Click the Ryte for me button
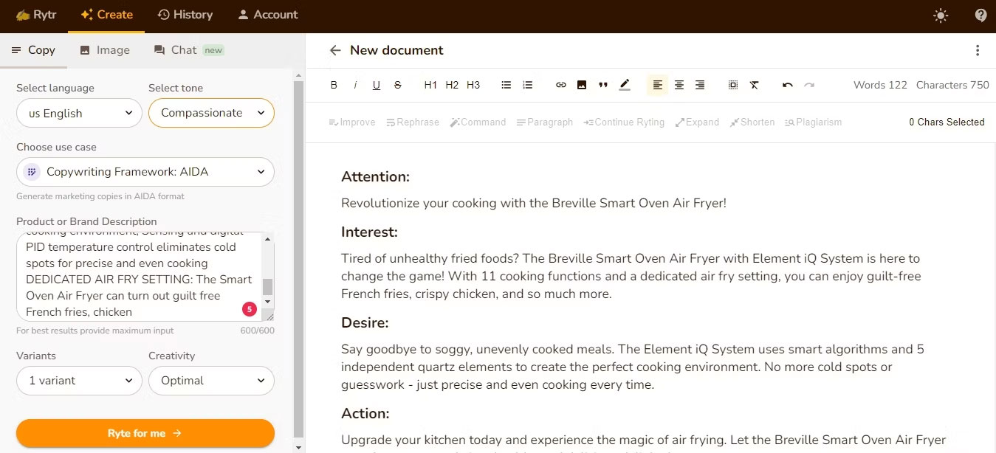 (145, 433)
